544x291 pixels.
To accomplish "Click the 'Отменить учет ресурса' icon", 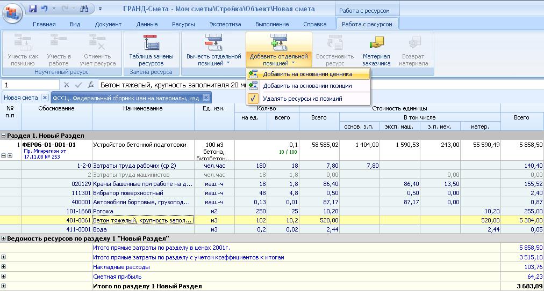I will coord(97,41).
